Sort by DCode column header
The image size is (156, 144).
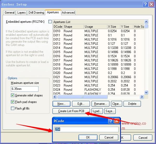(58, 27)
